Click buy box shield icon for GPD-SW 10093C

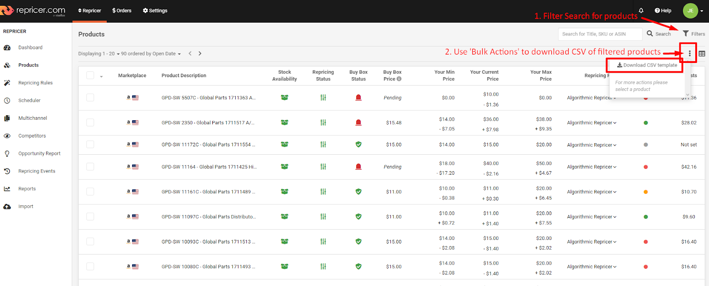[x=358, y=242]
